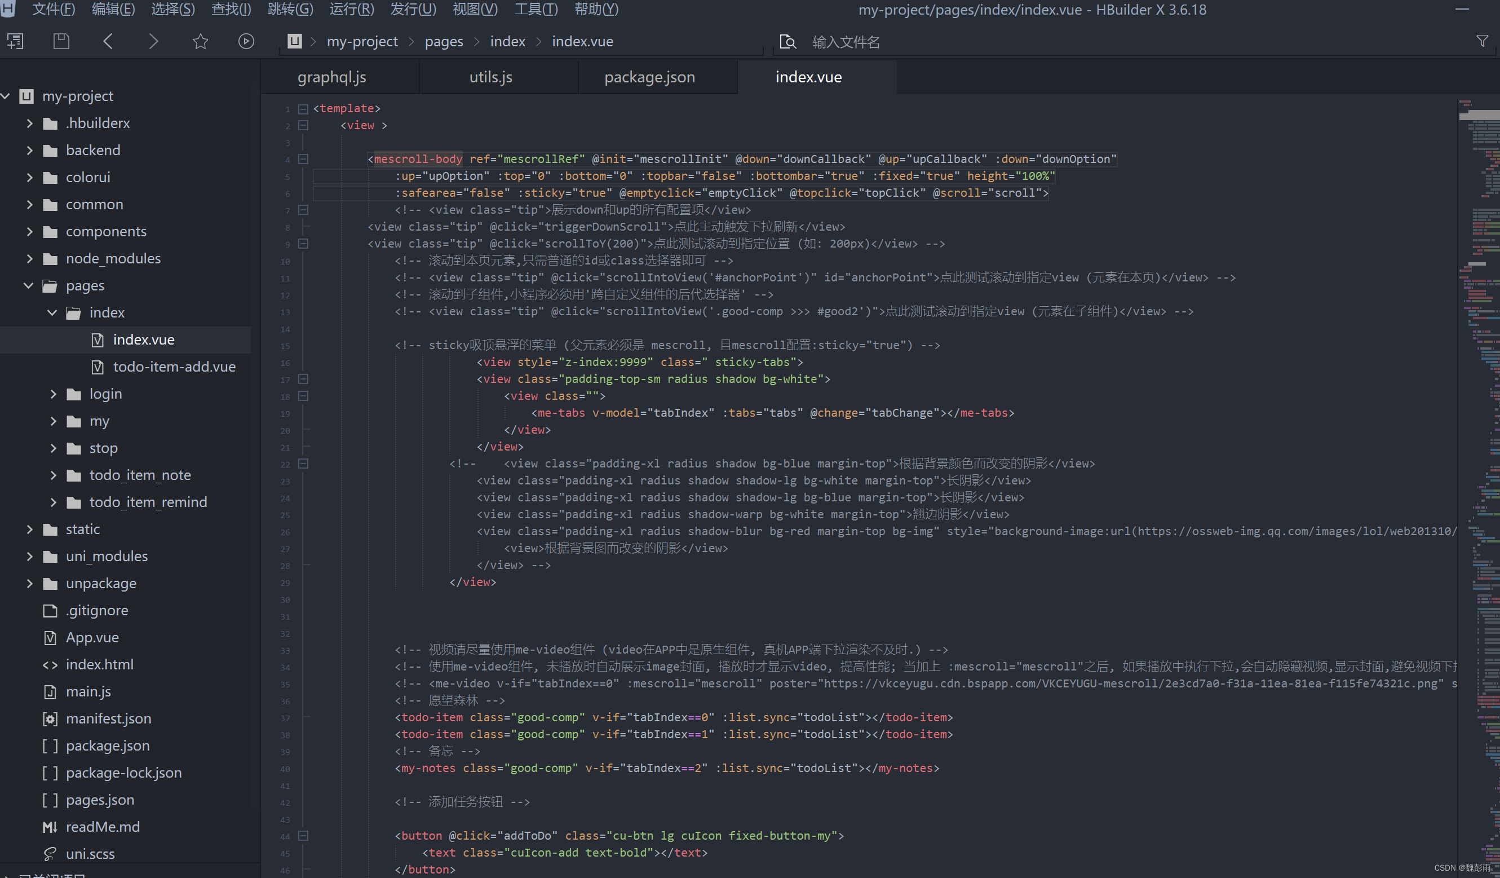Image resolution: width=1500 pixels, height=878 pixels.
Task: Open todo-item-add.vue in file tree
Action: tap(174, 367)
